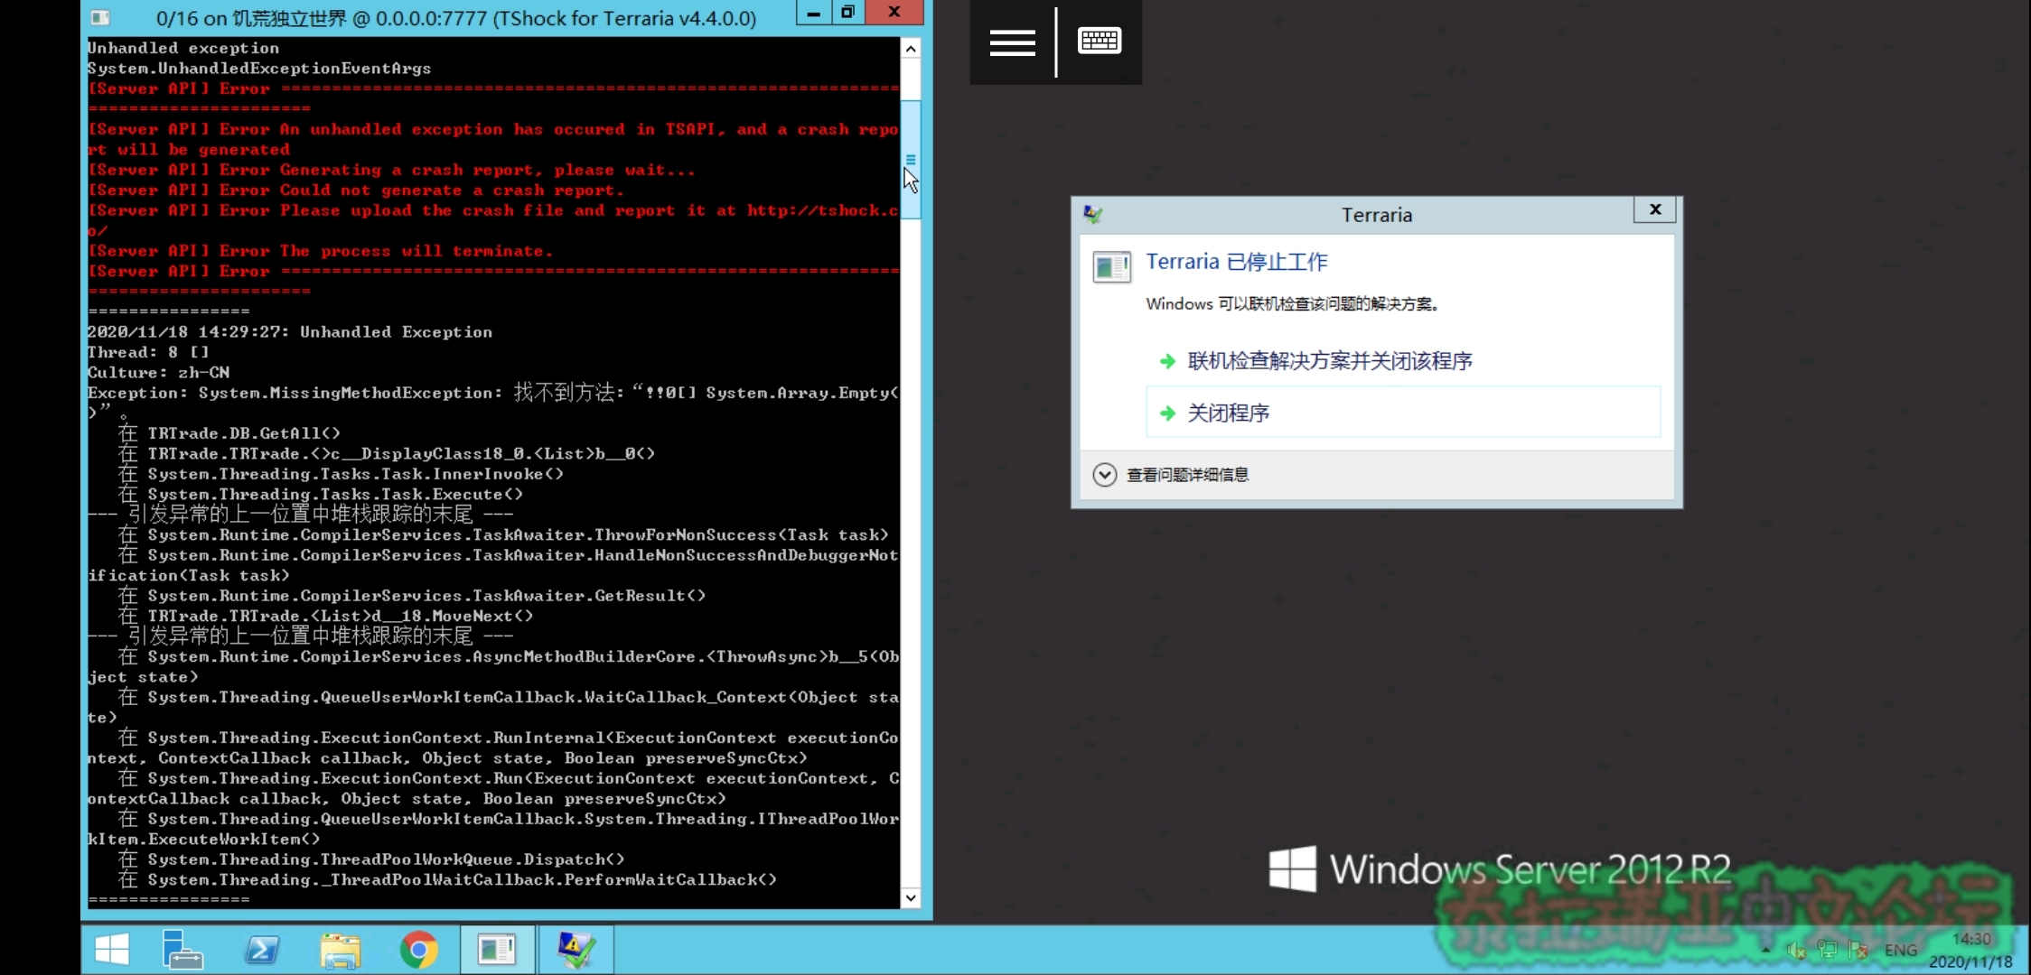Expand '查看问题详细信息' details

(1171, 475)
